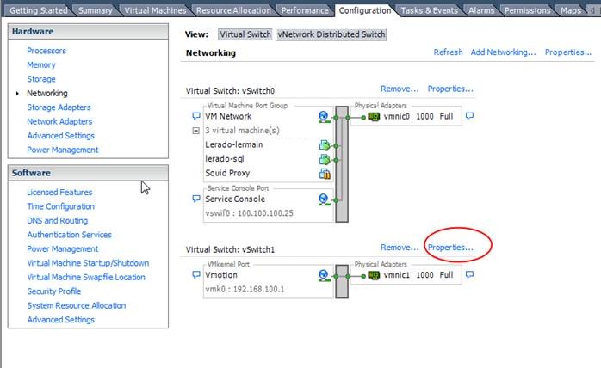Open the info bubble right of vmnic0

pos(469,116)
